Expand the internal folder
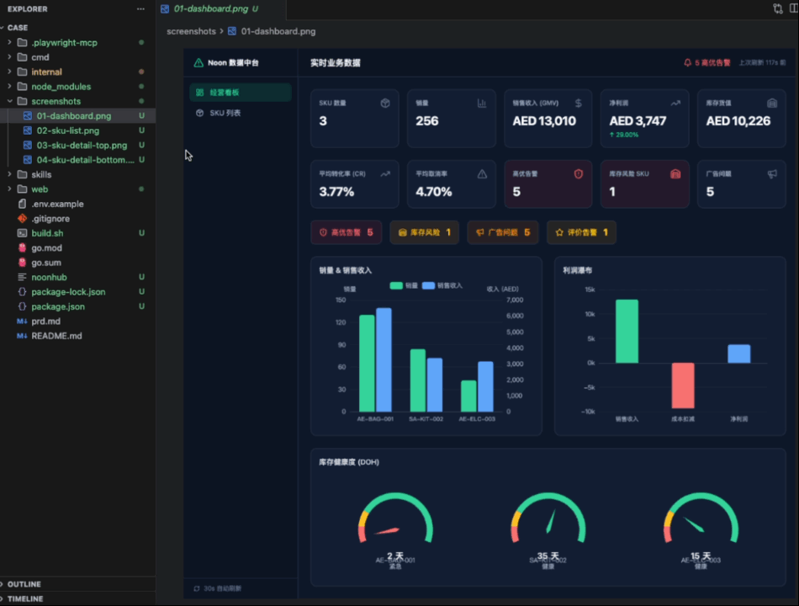Image resolution: width=799 pixels, height=606 pixels. click(x=10, y=72)
